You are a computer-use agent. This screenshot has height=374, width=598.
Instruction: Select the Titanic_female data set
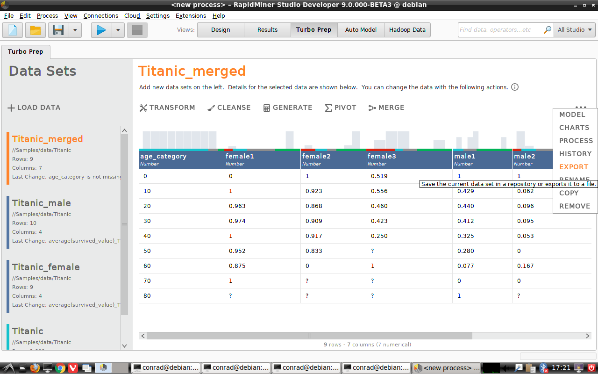click(x=46, y=267)
